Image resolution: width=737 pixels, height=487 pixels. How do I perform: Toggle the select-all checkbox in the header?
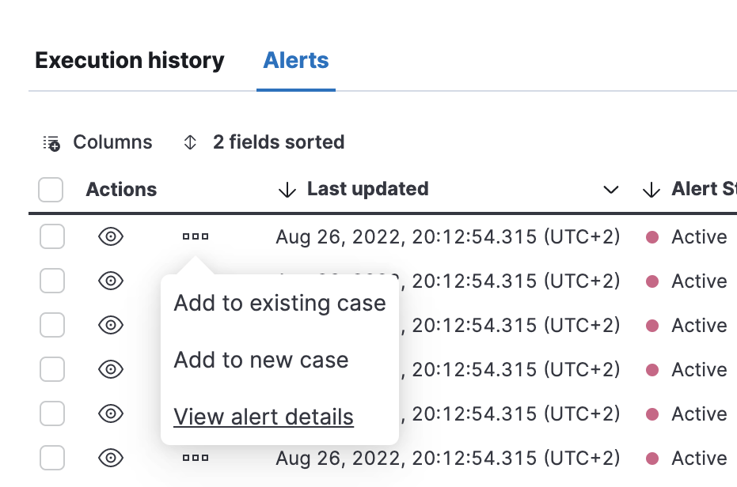point(51,190)
